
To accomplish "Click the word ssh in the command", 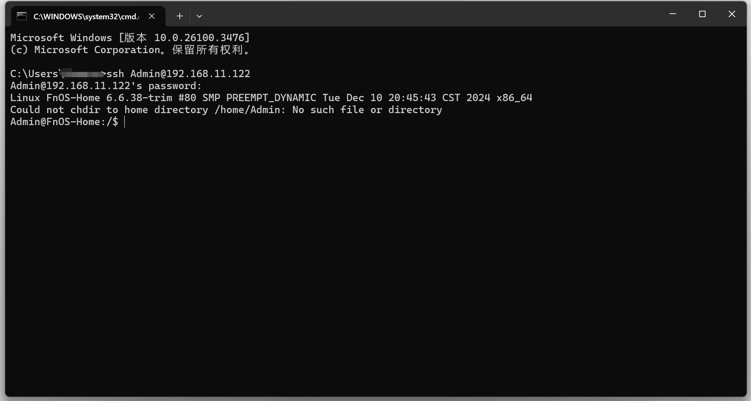I will click(115, 74).
